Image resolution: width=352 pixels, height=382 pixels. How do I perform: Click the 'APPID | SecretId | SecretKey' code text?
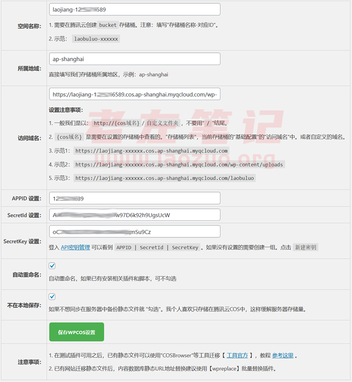[158, 248]
